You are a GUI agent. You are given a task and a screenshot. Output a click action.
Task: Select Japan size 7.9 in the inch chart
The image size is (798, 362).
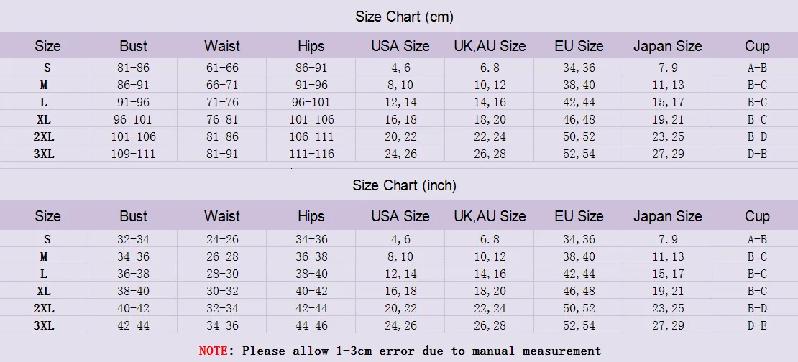pyautogui.click(x=668, y=239)
